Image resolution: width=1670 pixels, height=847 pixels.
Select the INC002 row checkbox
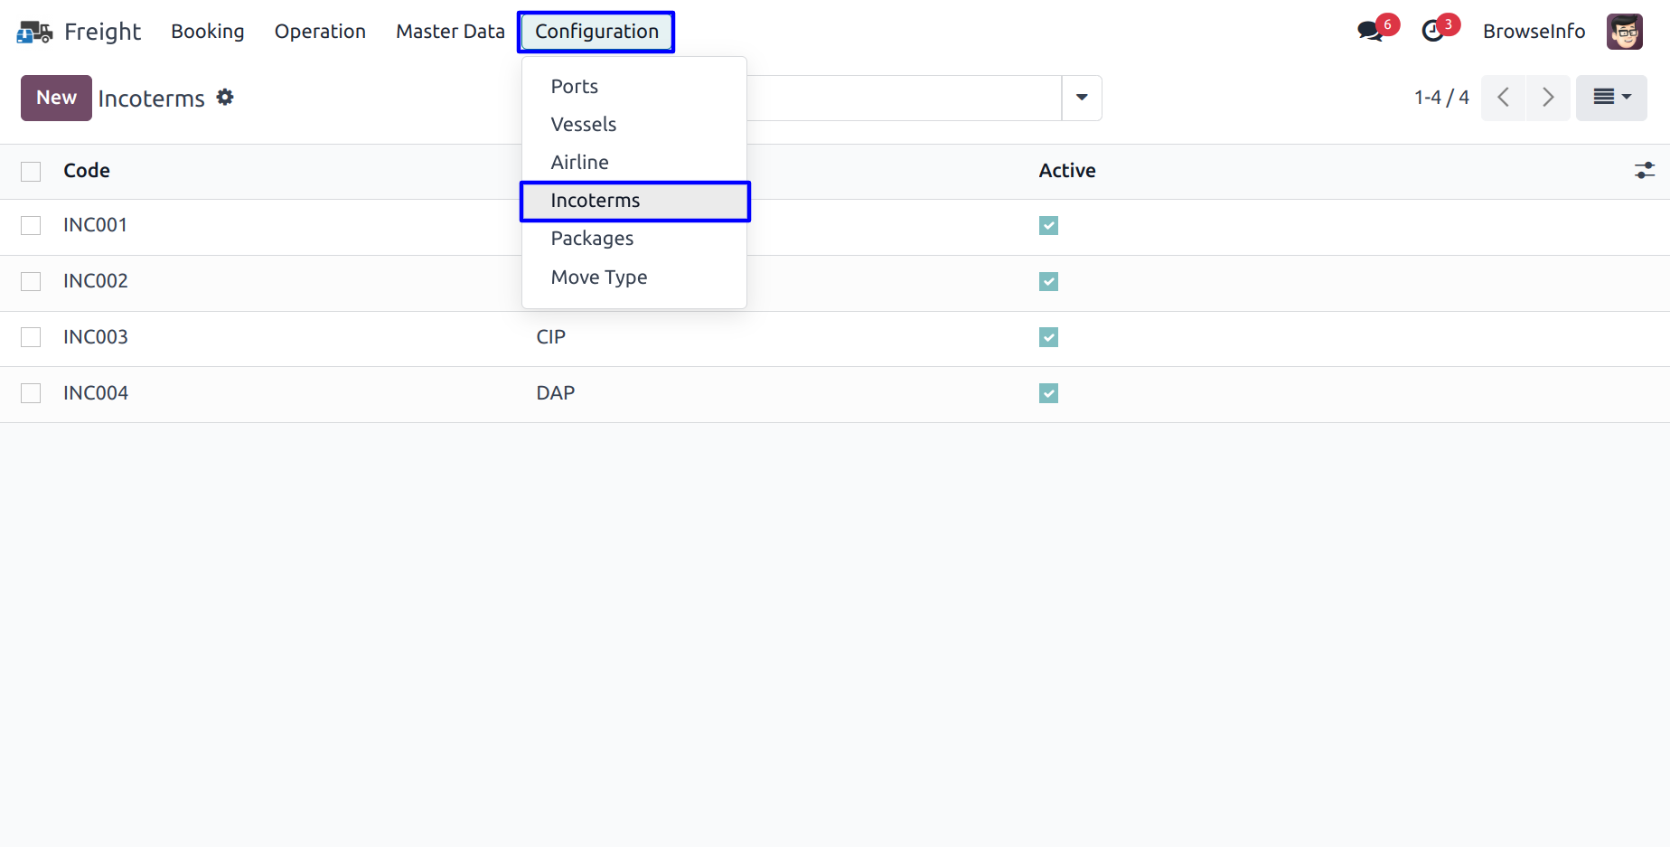(31, 281)
